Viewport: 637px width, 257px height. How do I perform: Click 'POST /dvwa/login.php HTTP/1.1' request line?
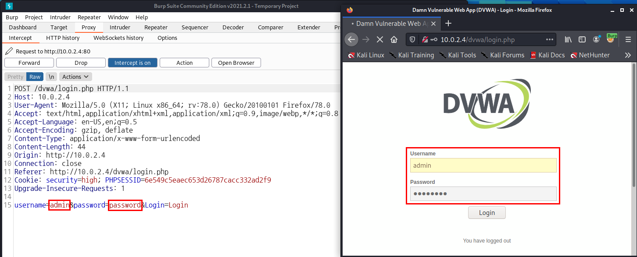click(x=72, y=88)
